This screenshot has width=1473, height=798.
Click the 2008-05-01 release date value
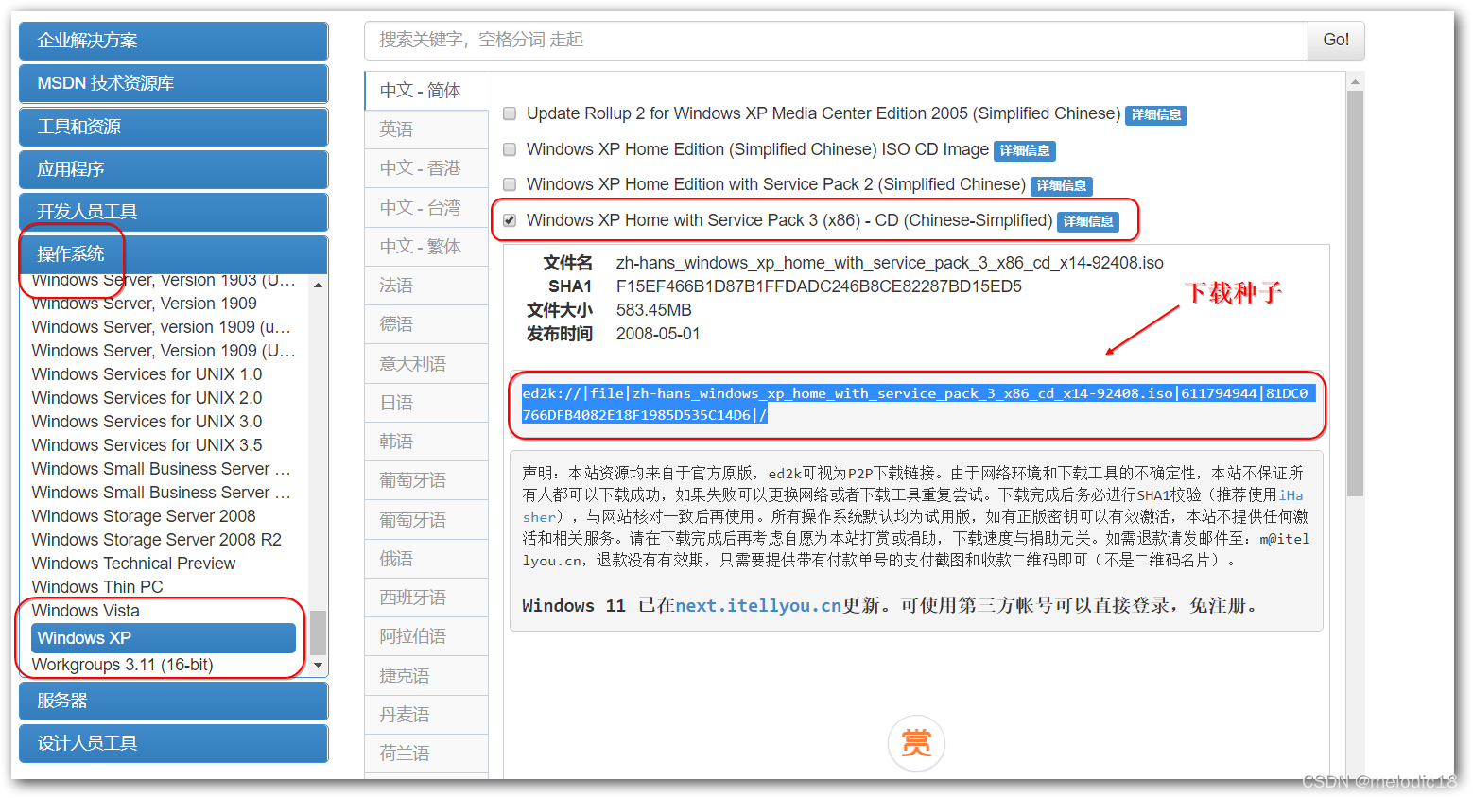click(658, 334)
